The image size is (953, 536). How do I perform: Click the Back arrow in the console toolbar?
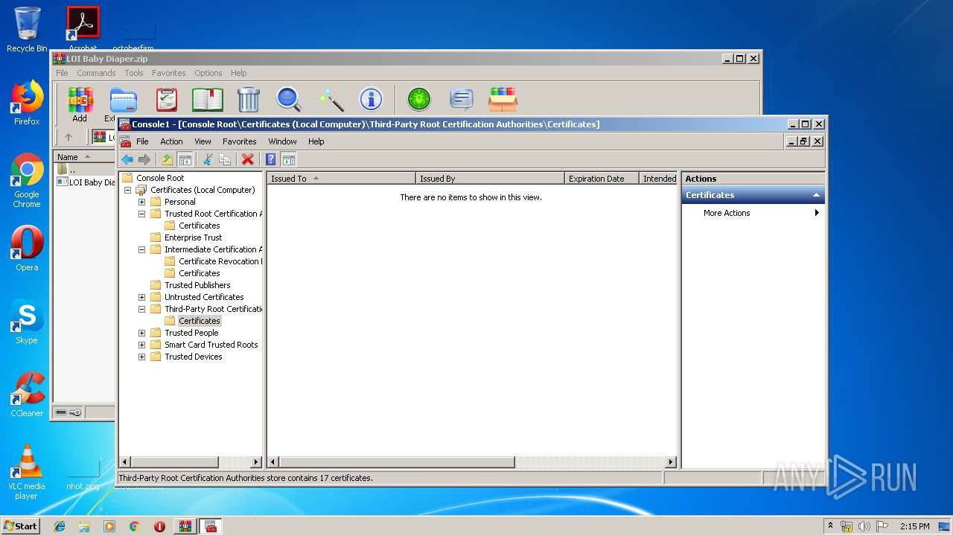coord(127,159)
